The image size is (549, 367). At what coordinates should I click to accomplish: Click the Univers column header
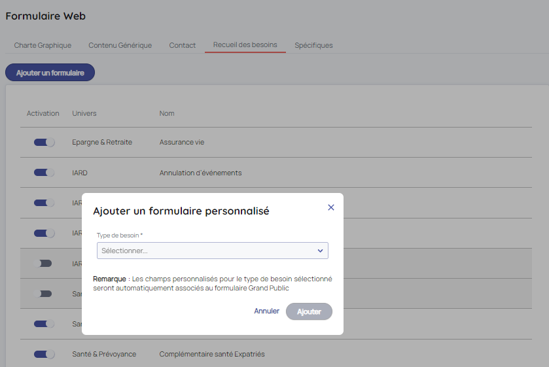(84, 113)
